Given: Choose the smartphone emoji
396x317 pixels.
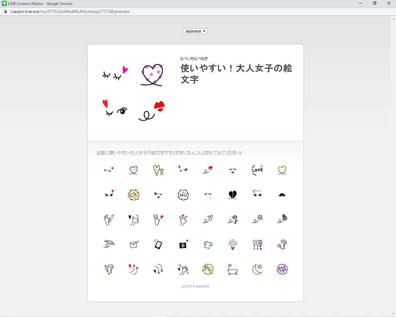Looking at the screenshot, I should click(x=158, y=244).
